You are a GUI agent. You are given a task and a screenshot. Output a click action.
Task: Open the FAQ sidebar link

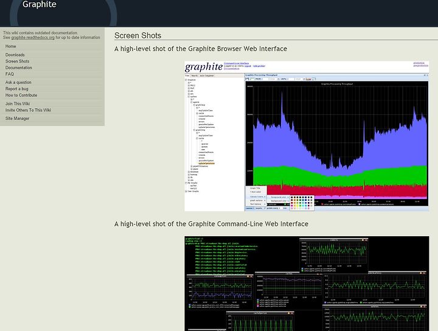pos(10,74)
